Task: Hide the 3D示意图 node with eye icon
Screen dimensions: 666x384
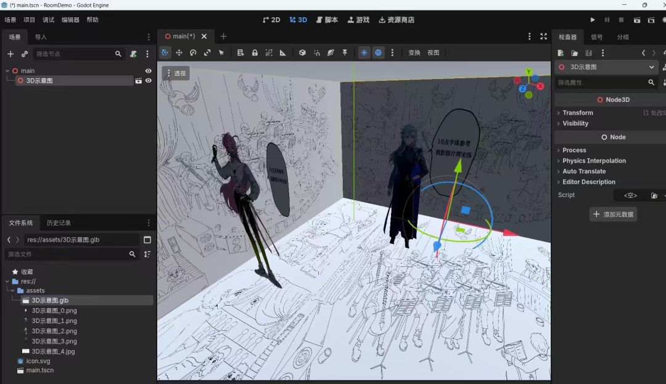Action: (x=148, y=81)
